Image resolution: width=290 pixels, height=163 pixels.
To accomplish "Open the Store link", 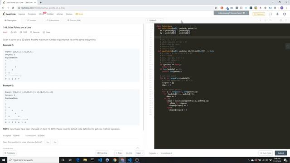I will tap(79, 14).
